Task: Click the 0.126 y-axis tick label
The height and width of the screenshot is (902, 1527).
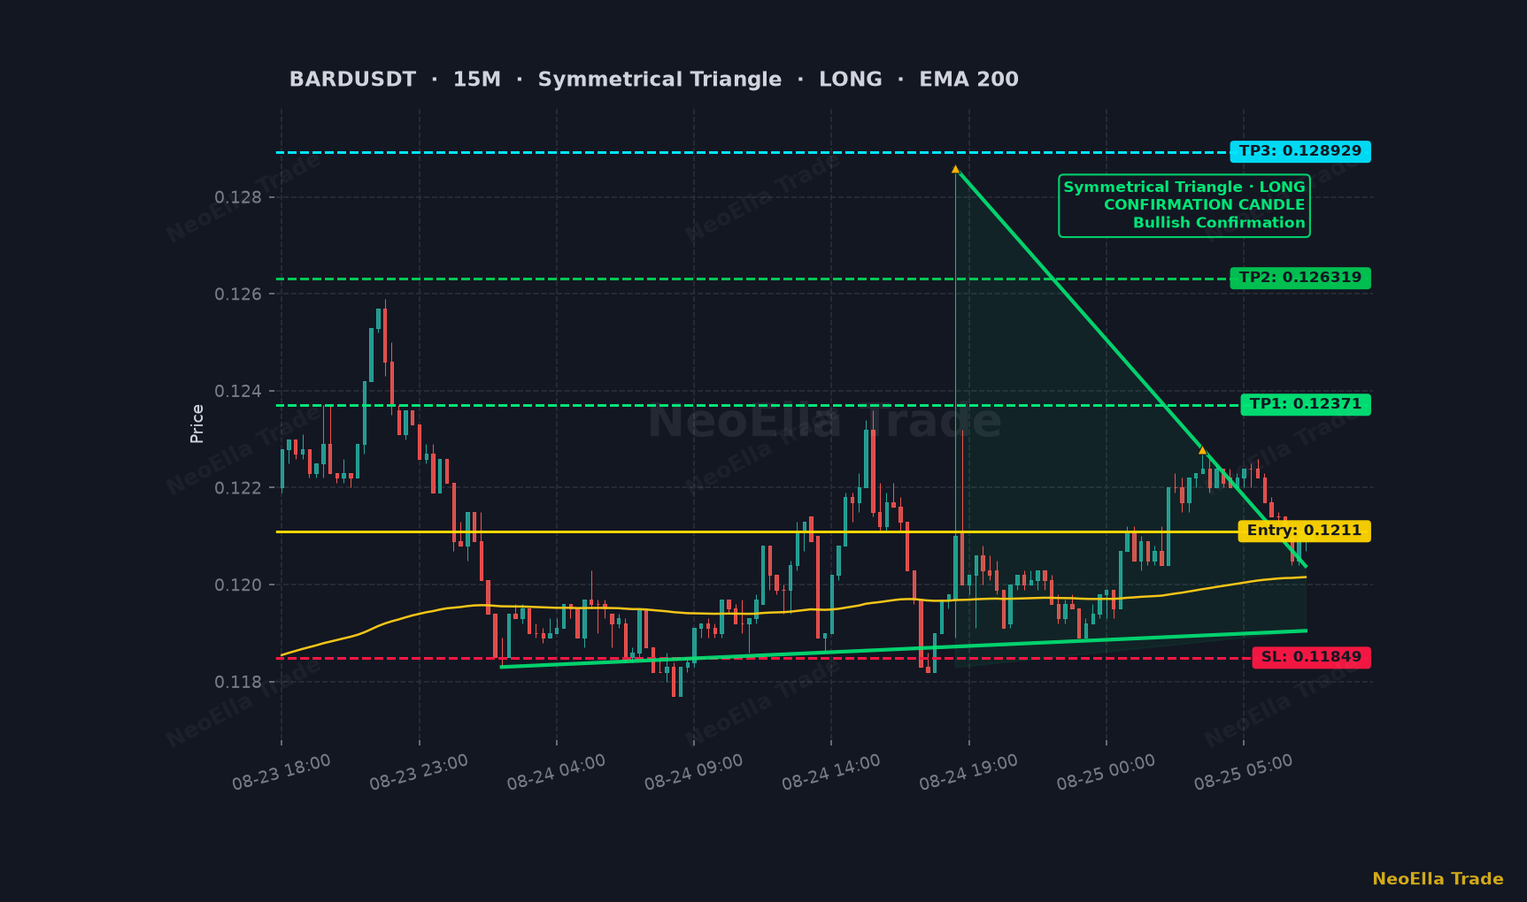Action: tap(239, 294)
